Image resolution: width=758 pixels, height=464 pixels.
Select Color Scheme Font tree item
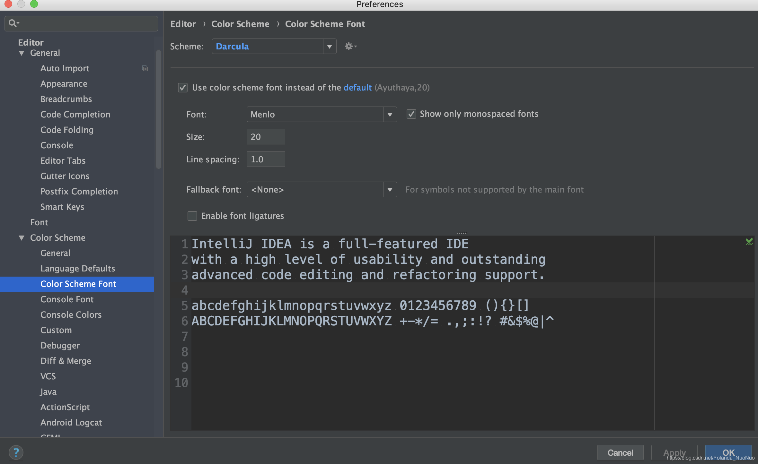(77, 284)
